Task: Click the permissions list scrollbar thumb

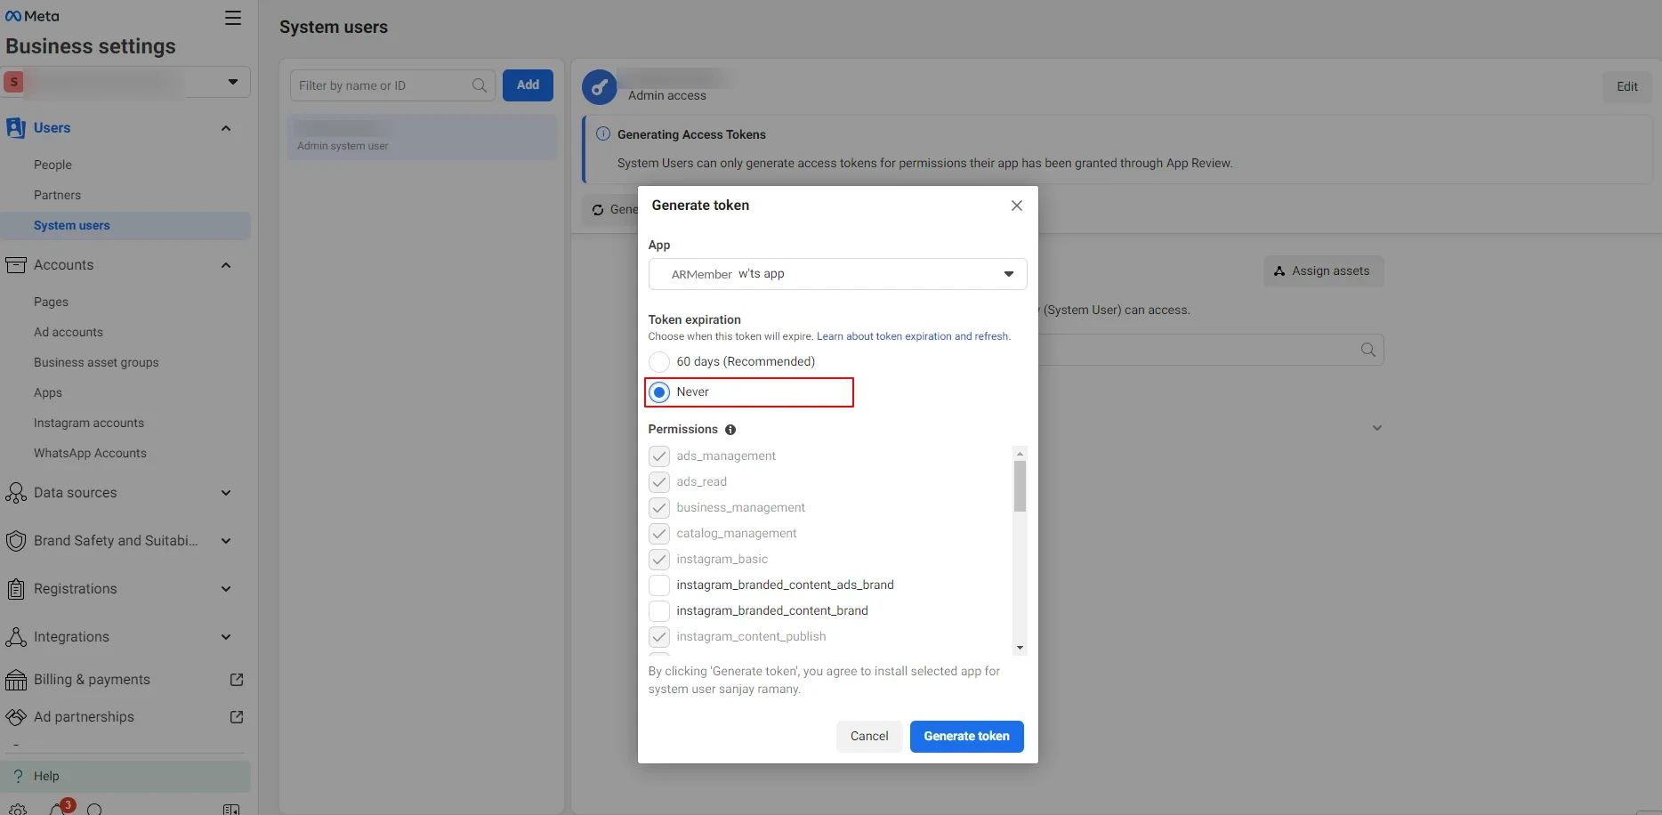Action: [x=1020, y=486]
